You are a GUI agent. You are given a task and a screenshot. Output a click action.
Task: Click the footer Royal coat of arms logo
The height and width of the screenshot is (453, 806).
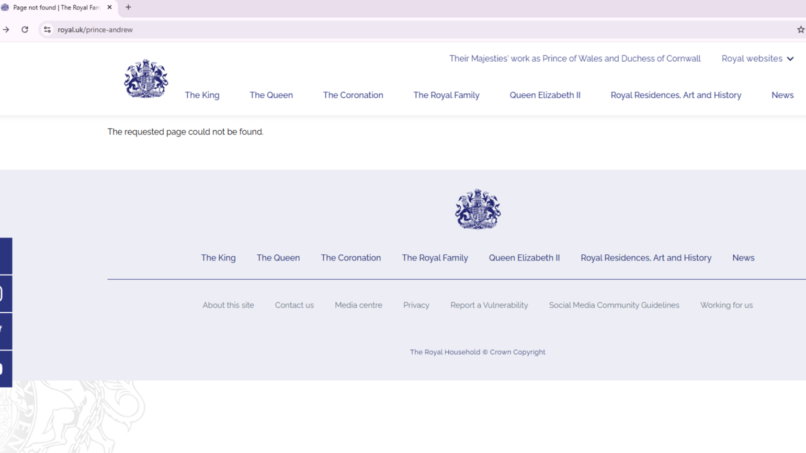[478, 209]
